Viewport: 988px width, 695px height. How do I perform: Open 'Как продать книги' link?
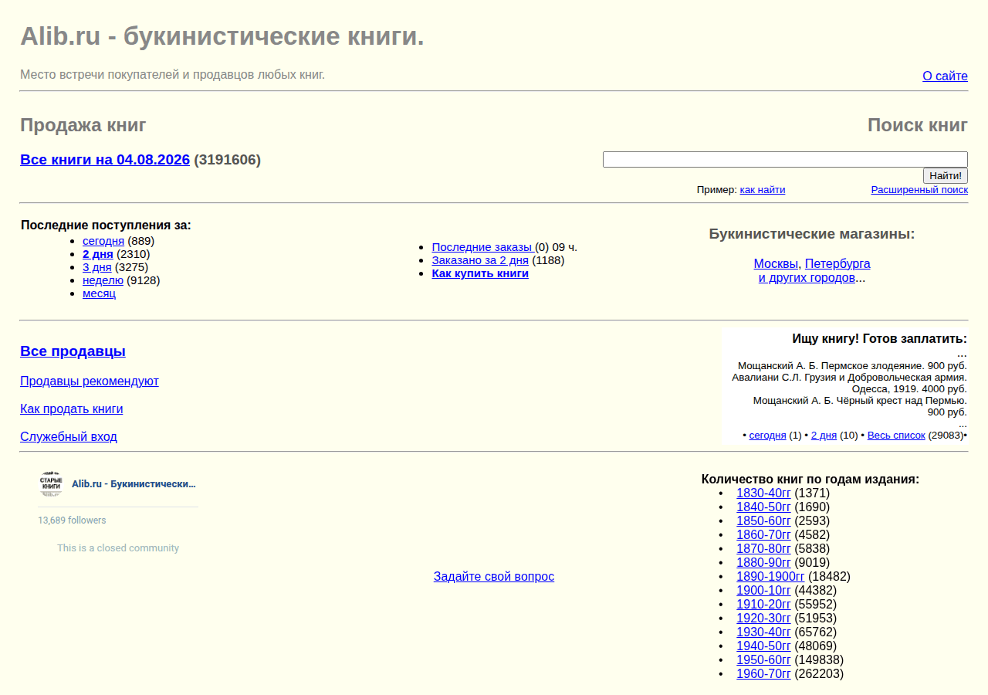click(x=72, y=409)
